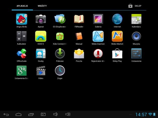Click the Wi-Fi signal status icon
Screen dimensions: 158x118
[x=150, y=114]
